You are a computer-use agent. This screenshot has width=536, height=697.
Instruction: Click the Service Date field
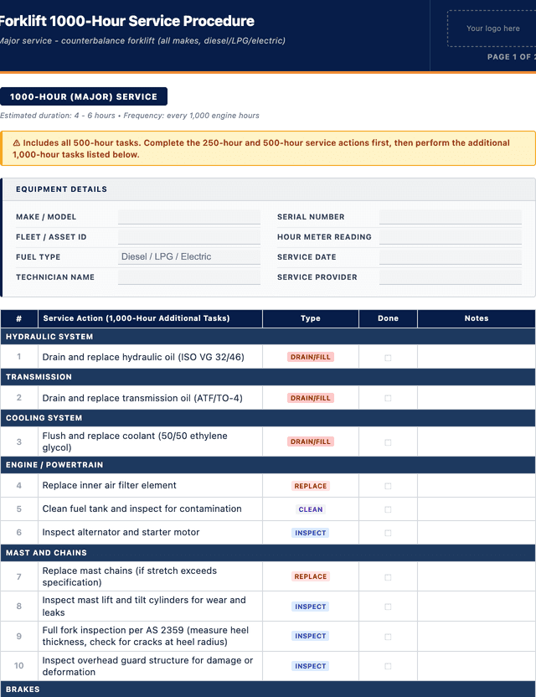(x=451, y=257)
